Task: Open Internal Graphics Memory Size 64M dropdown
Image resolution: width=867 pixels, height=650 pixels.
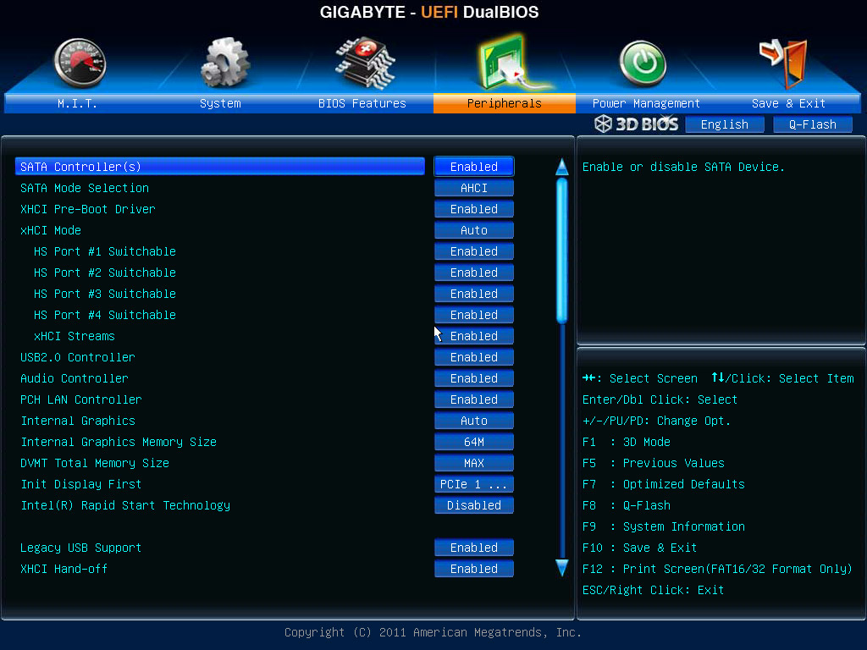Action: [474, 442]
